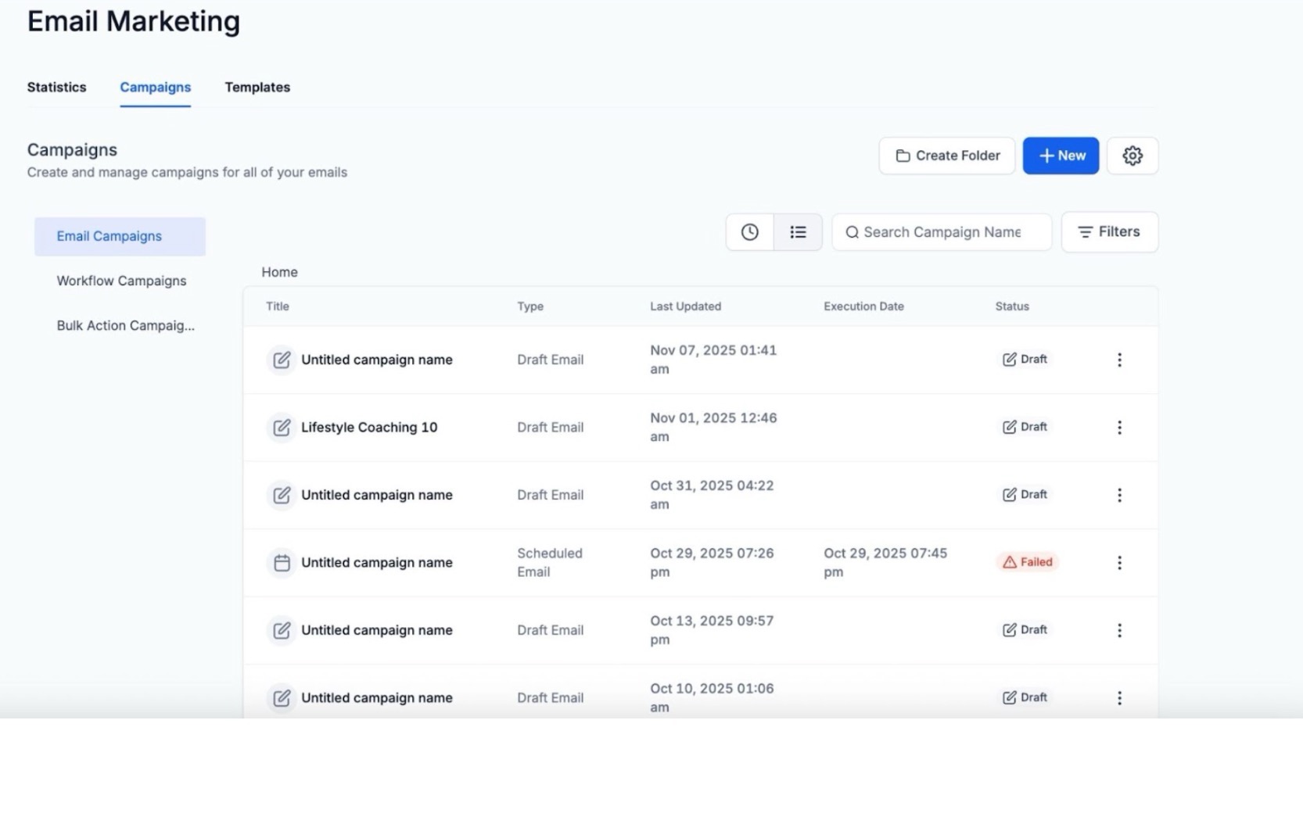Image resolution: width=1303 pixels, height=824 pixels.
Task: Select Bulk Action Campaigns in sidebar
Action: [x=125, y=326]
